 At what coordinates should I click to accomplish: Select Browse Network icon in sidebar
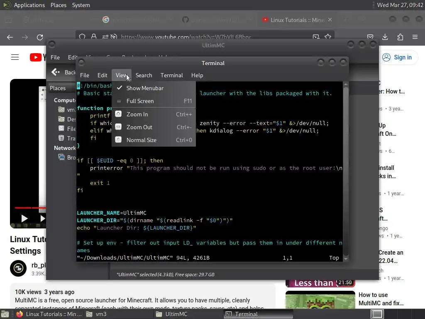point(61,157)
